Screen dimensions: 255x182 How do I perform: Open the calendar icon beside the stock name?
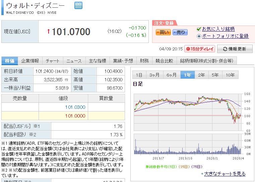pos(78,5)
